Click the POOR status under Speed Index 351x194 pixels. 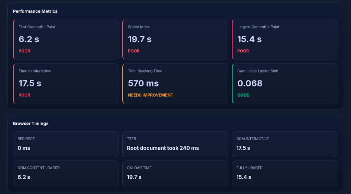[134, 51]
